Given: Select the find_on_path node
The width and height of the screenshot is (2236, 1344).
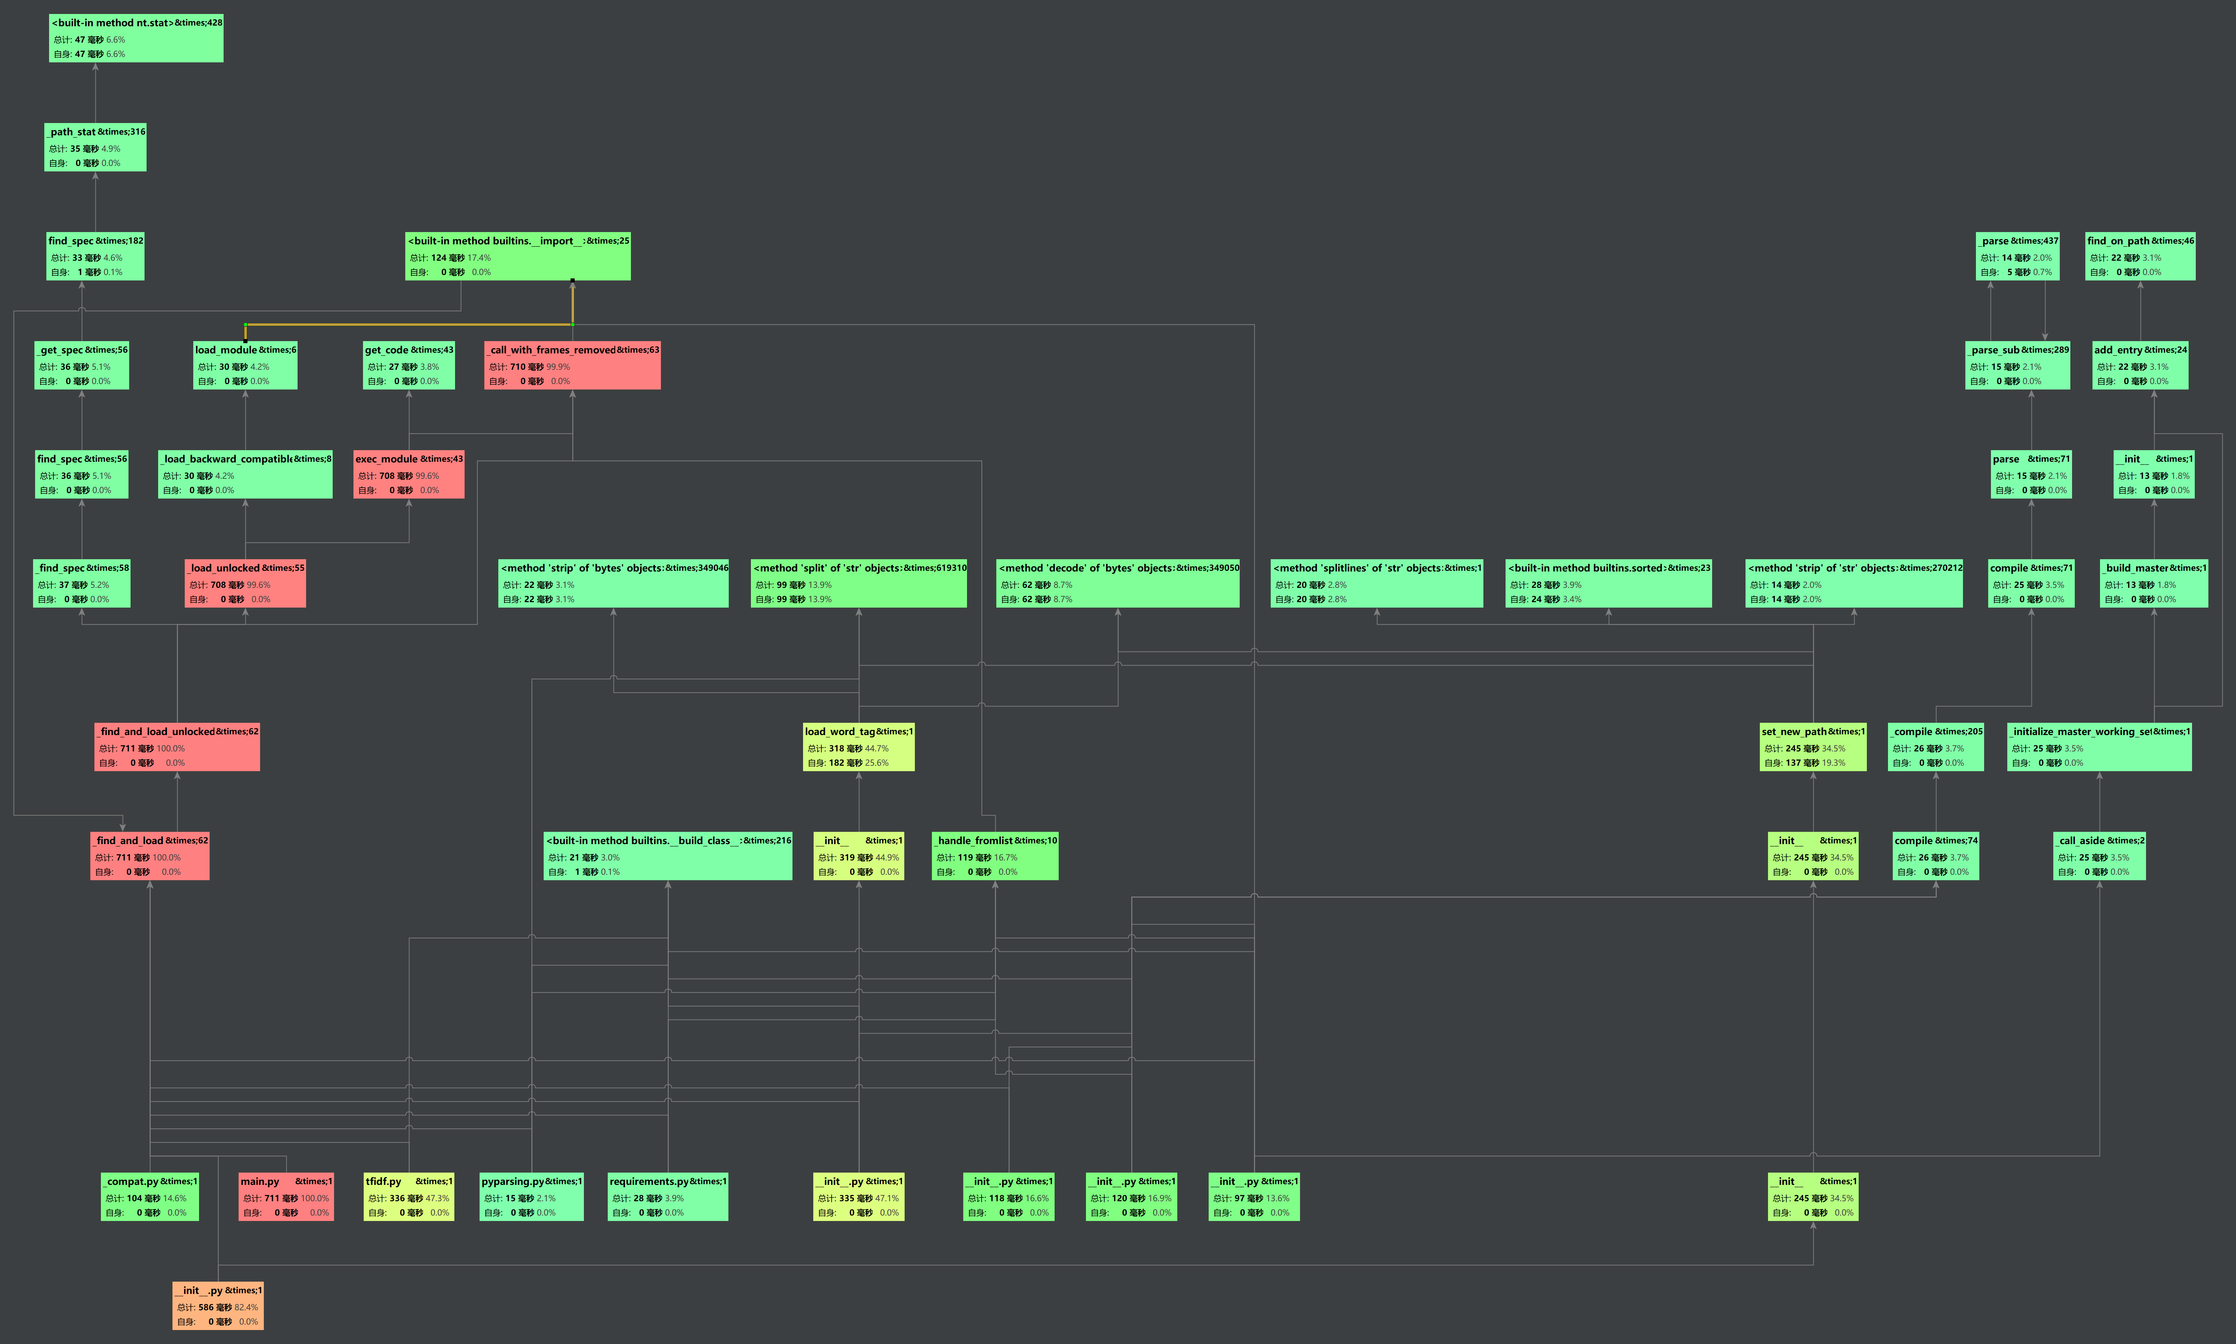Looking at the screenshot, I should pyautogui.click(x=2140, y=256).
